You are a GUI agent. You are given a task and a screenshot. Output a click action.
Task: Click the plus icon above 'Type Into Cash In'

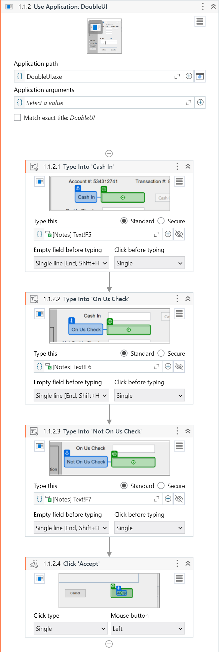click(109, 154)
